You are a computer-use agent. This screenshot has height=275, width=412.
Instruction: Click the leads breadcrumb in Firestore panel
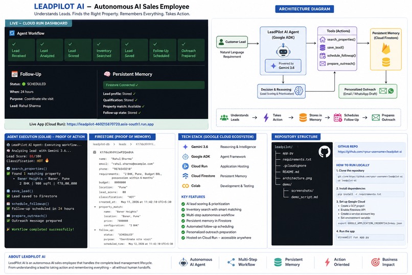[123, 144]
